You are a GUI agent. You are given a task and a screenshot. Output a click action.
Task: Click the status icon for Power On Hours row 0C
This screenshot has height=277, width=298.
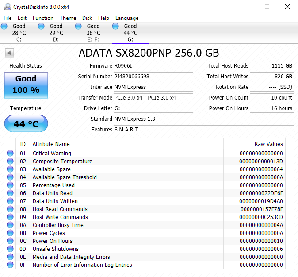(x=10, y=241)
